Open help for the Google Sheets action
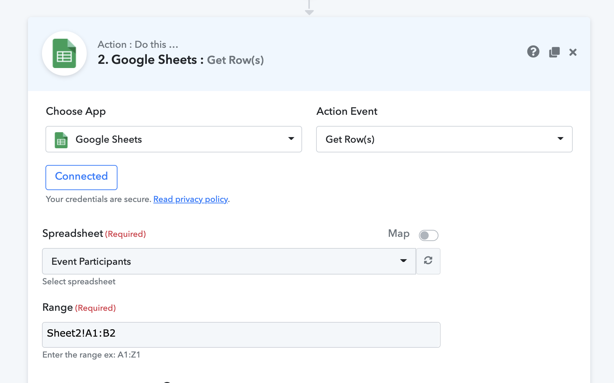This screenshot has height=383, width=614. click(x=533, y=52)
